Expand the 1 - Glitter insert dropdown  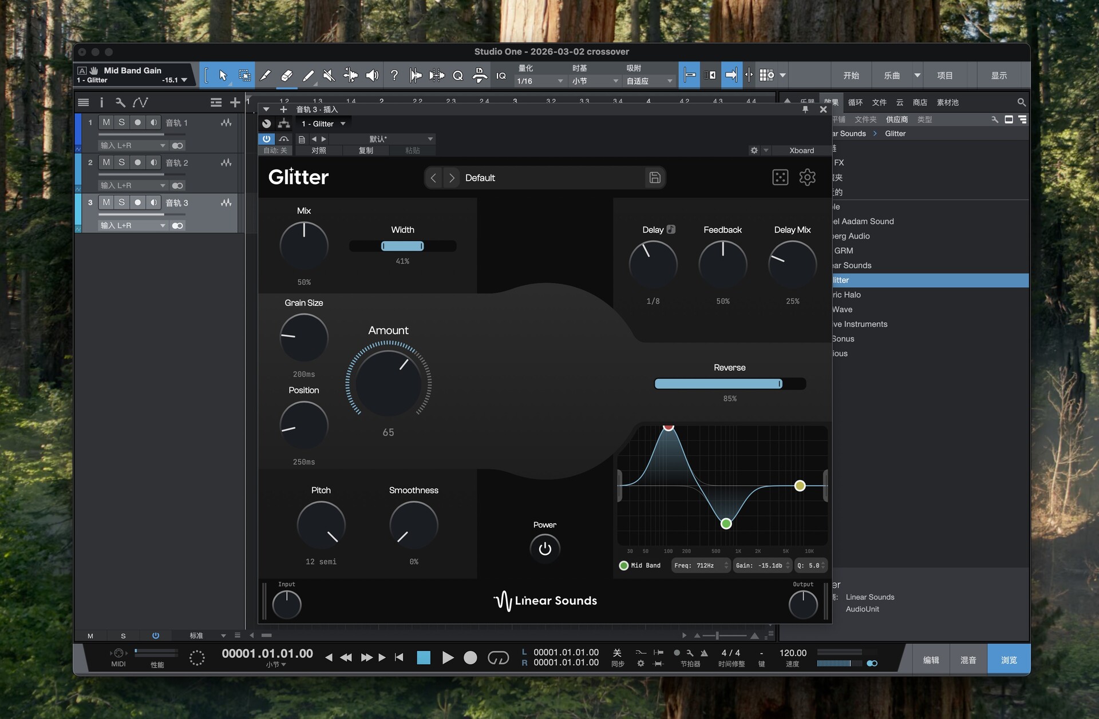343,124
